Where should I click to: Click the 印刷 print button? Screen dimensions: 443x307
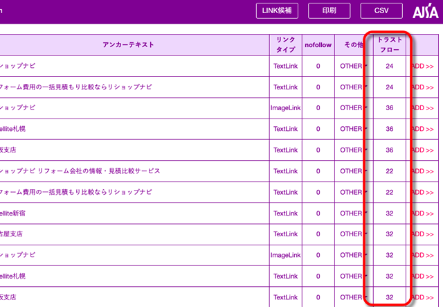[x=329, y=11]
